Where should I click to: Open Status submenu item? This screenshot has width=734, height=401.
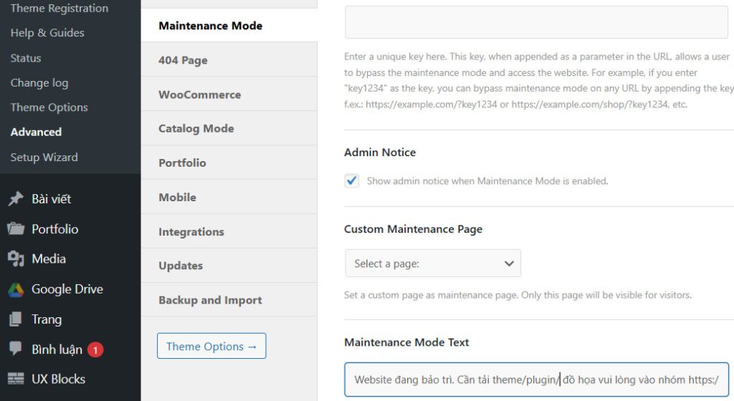[26, 58]
